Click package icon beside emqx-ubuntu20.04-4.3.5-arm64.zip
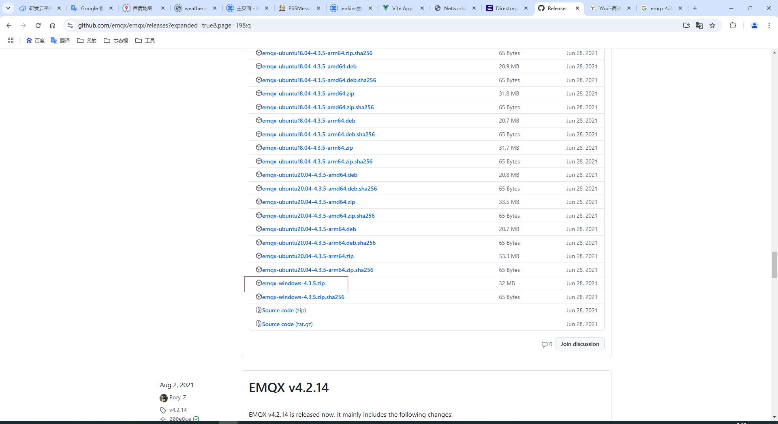The image size is (778, 424). [x=259, y=256]
